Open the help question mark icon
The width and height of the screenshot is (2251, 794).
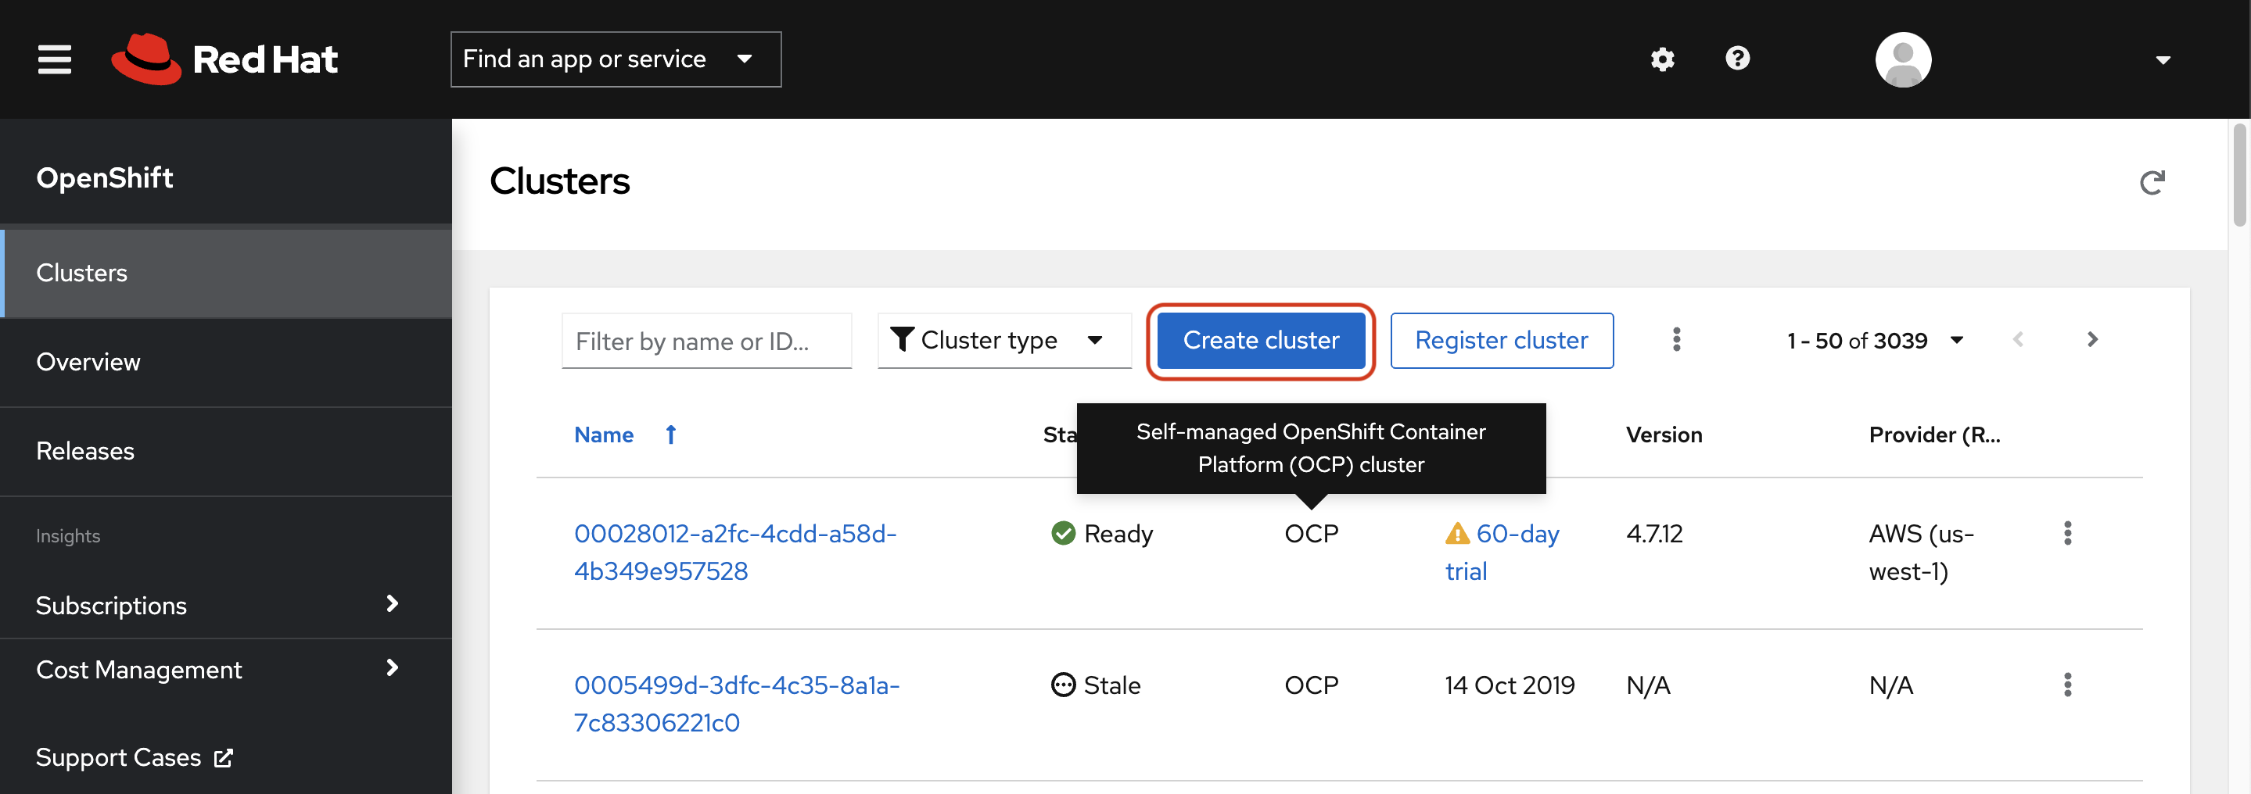pos(1737,59)
